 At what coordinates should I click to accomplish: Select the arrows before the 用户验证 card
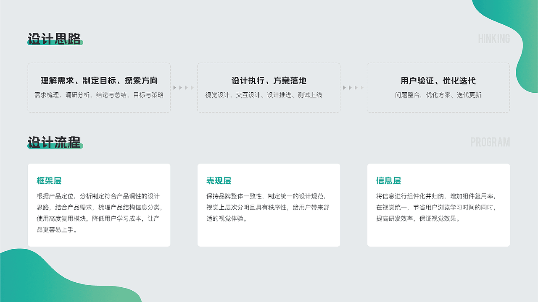(353, 88)
